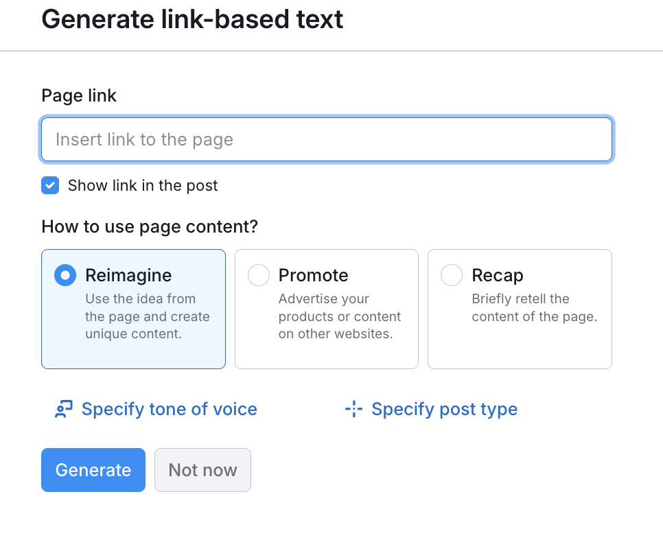The width and height of the screenshot is (663, 553).
Task: Click the Recap radio circle
Action: click(452, 275)
